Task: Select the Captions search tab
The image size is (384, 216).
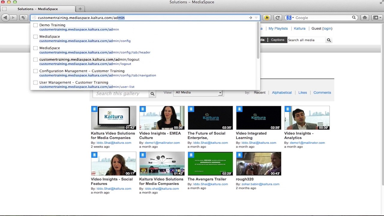Action: point(277,40)
